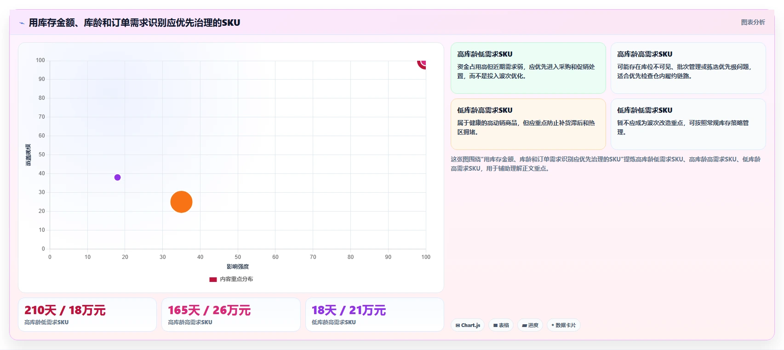Click the 内容重点分布 legend label
The height and width of the screenshot is (350, 784).
point(236,279)
